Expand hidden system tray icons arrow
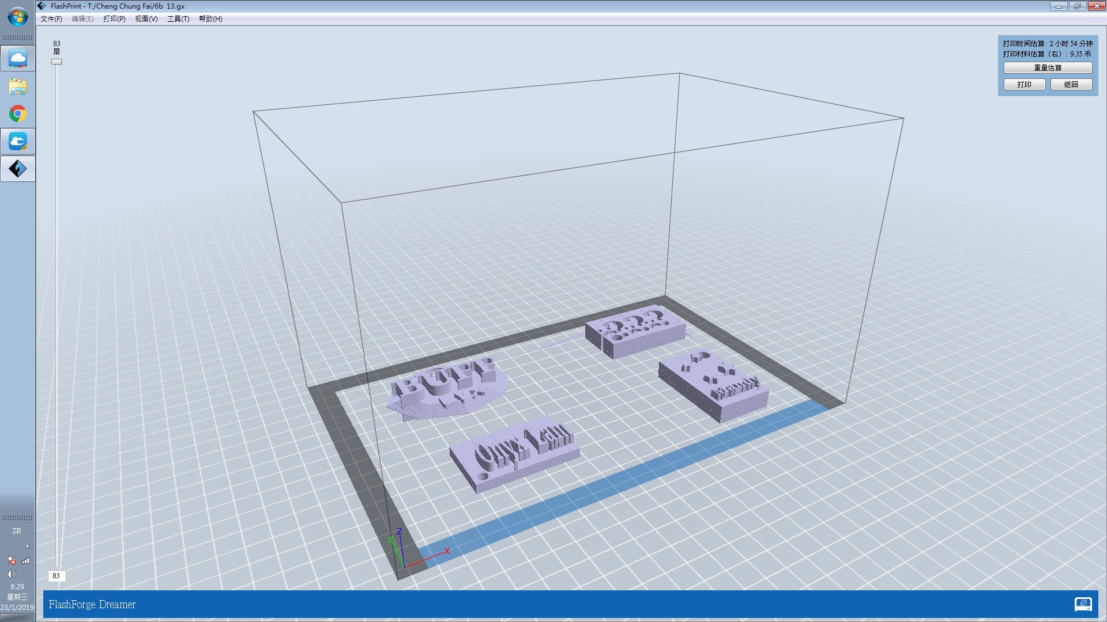Screen dimensions: 1107x622 27,546
